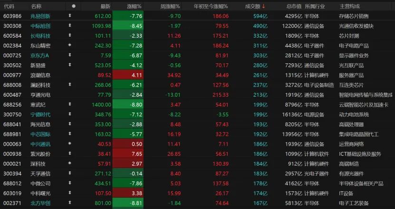Image resolution: width=395 pixels, height=209 pixels.
Task: Click the marker icon beside 兆易创新
Action: [70, 16]
